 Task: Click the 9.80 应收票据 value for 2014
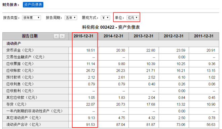[122, 64]
